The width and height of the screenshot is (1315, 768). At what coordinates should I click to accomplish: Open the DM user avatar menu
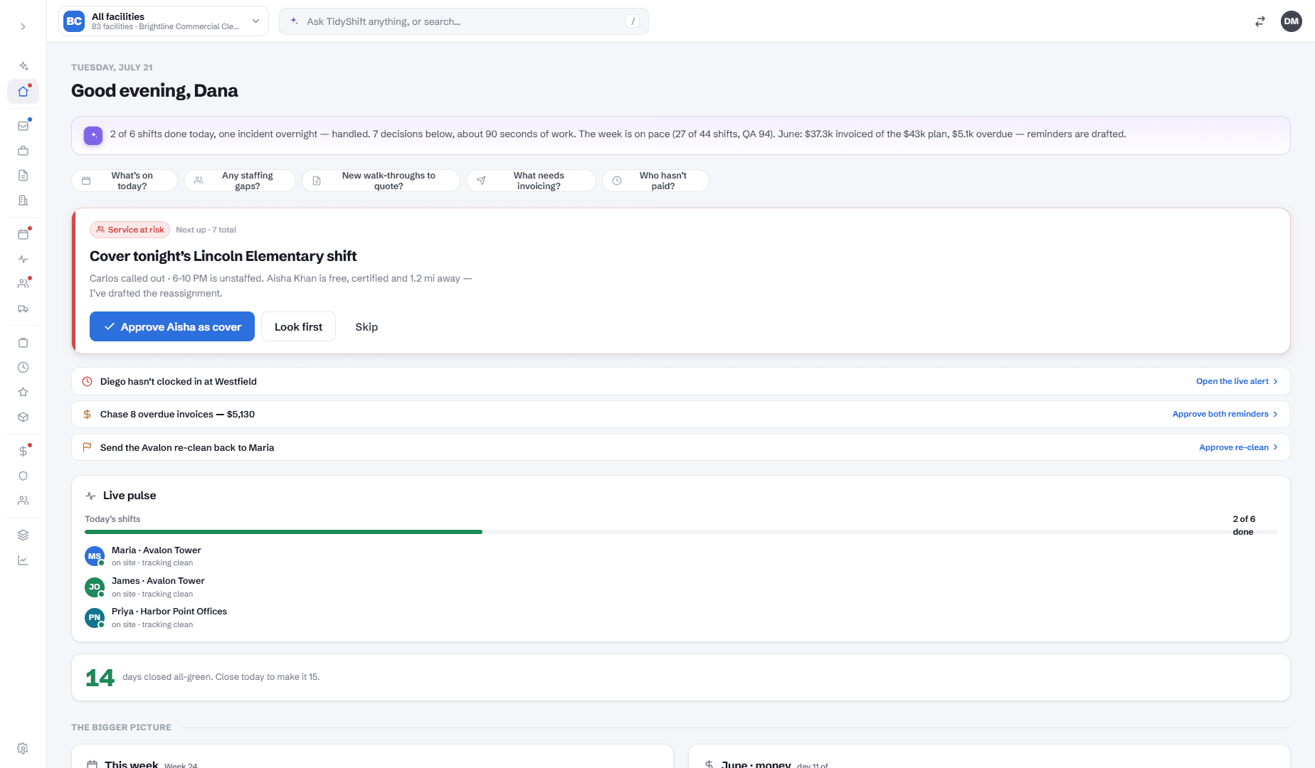point(1291,21)
